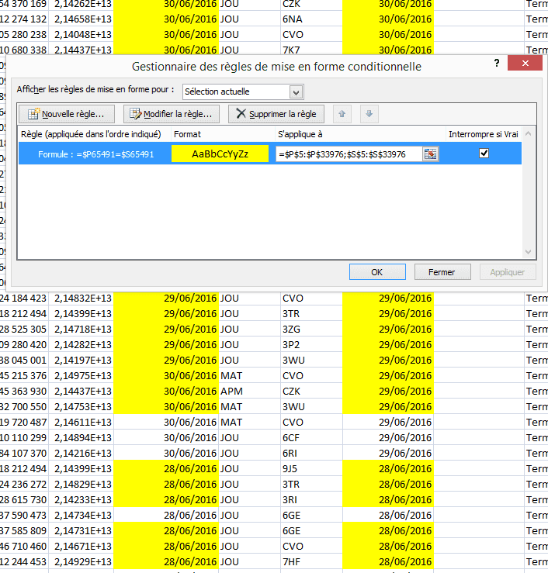Select the cell containing 3WU
Image resolution: width=548 pixels, height=573 pixels.
pyautogui.click(x=293, y=360)
